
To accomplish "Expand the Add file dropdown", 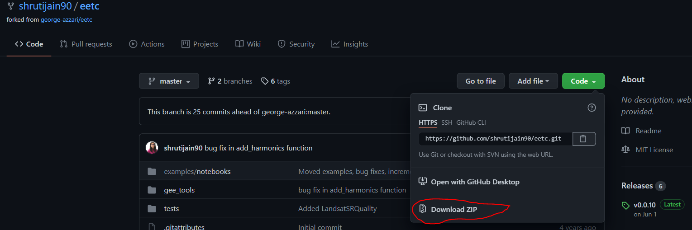I will click(x=533, y=81).
